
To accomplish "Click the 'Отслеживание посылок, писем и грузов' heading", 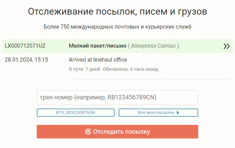I will [x=117, y=12].
